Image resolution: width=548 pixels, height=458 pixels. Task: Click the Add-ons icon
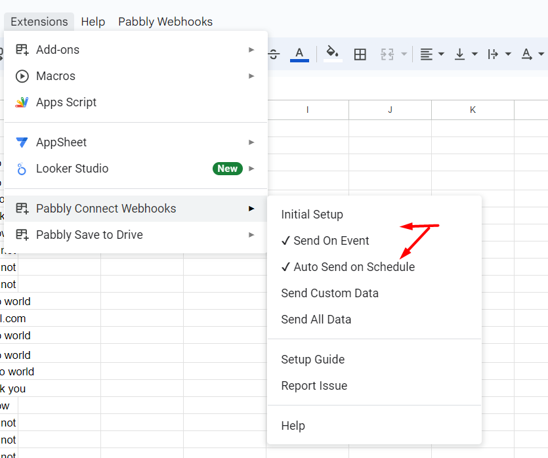click(22, 50)
